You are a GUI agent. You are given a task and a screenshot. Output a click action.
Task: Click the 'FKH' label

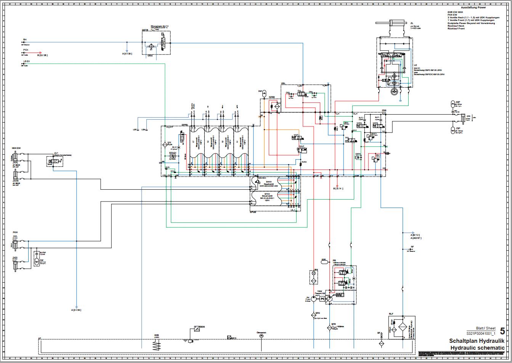(x=15, y=232)
